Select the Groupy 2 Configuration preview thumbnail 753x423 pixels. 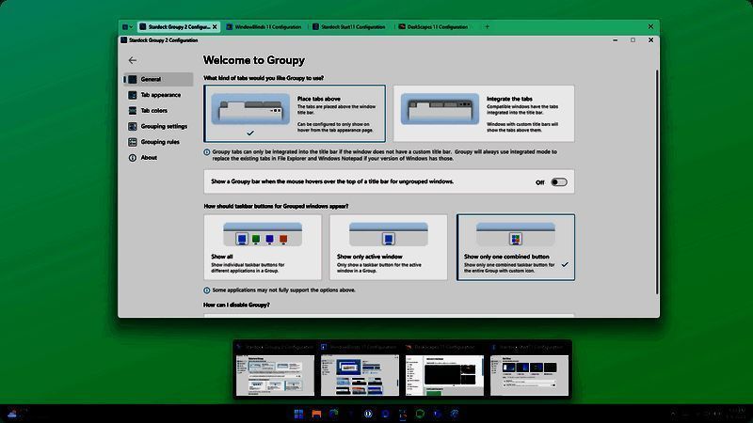tap(275, 370)
